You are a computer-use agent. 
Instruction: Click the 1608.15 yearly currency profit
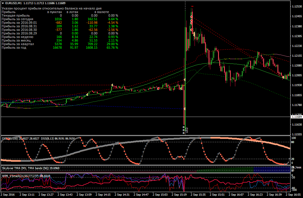pos(91,47)
